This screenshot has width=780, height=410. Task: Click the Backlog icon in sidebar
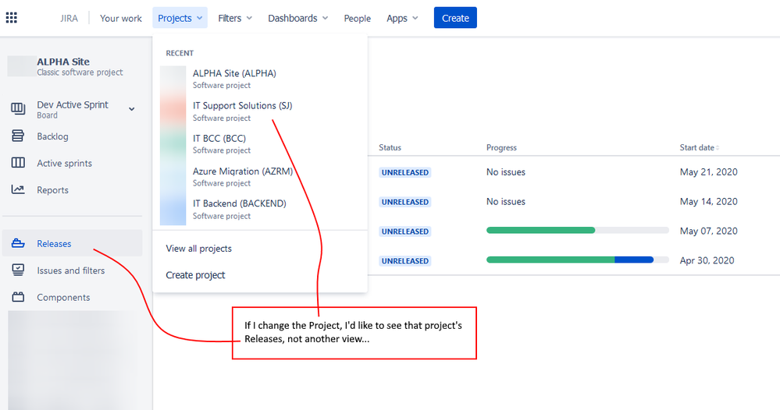(18, 136)
